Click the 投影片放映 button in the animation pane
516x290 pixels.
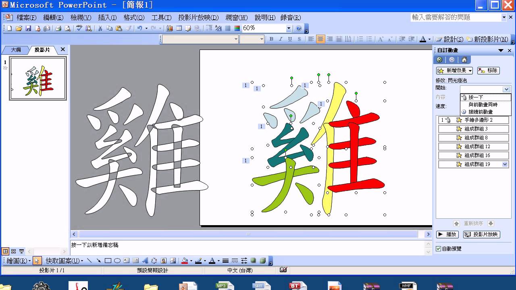(481, 234)
